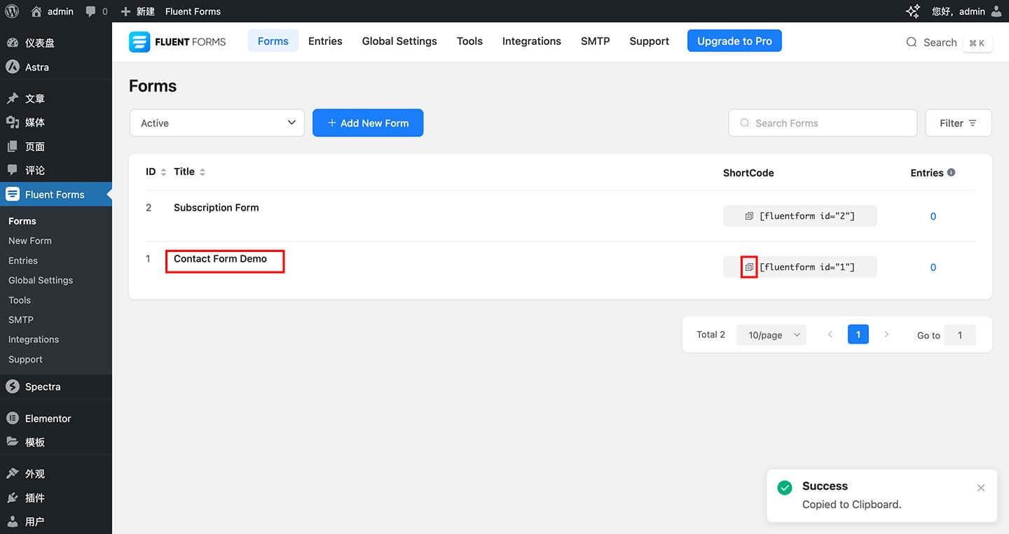
Task: Open Entries submenu in sidebar
Action: [23, 260]
